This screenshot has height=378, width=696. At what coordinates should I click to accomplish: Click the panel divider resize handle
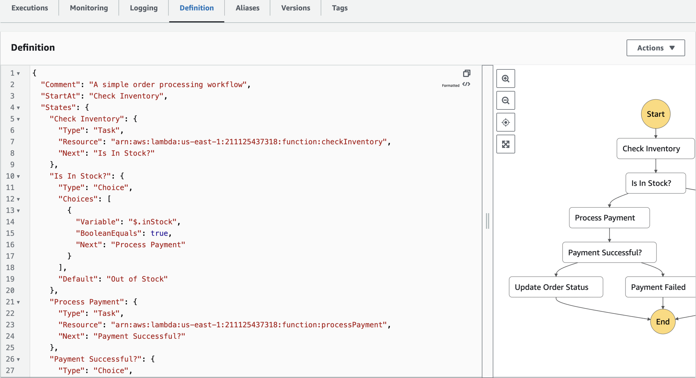point(487,221)
